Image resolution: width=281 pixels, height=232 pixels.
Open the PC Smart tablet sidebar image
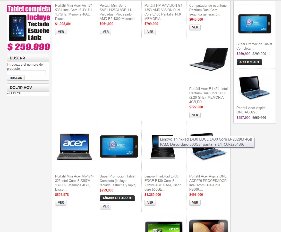pyautogui.click(x=255, y=24)
